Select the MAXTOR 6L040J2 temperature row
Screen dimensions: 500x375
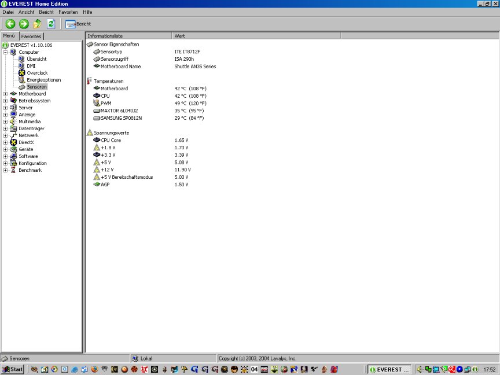coord(119,111)
